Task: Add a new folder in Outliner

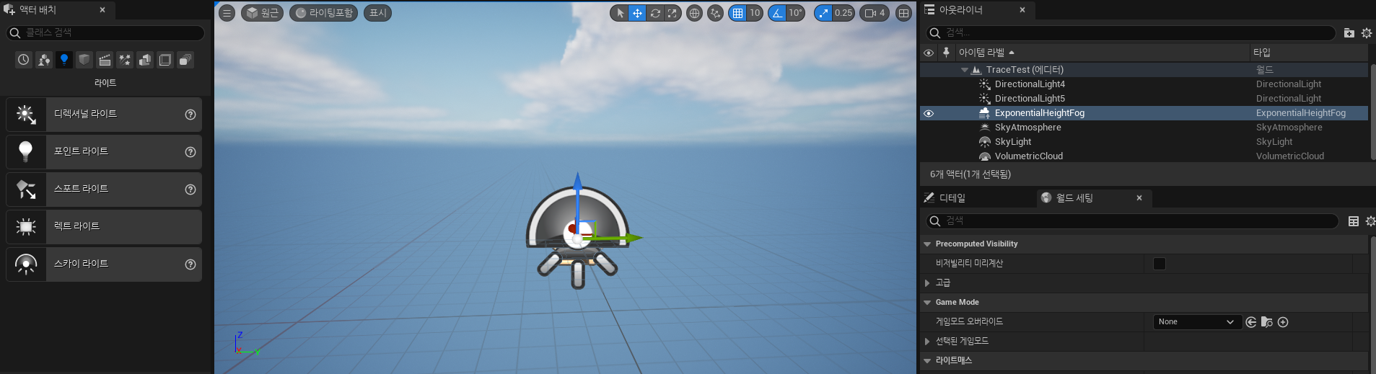Action: point(1349,33)
